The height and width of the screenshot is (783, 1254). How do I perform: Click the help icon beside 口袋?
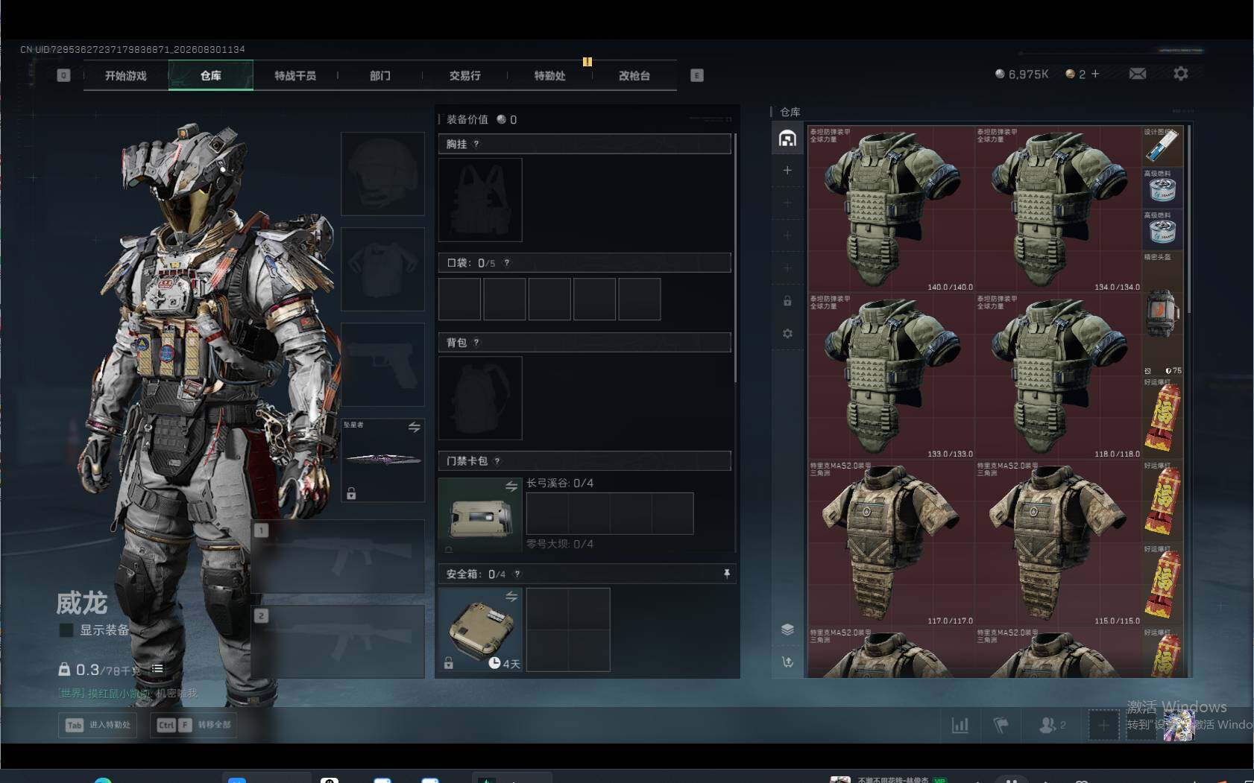pos(507,263)
